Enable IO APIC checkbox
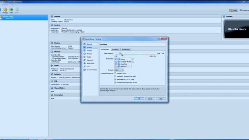 coord(115,73)
